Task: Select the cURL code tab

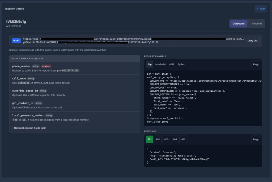Action: [172, 64]
